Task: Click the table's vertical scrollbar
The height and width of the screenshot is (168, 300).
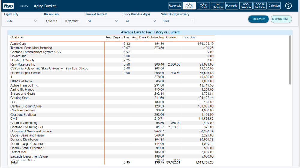Action: (x=290, y=60)
